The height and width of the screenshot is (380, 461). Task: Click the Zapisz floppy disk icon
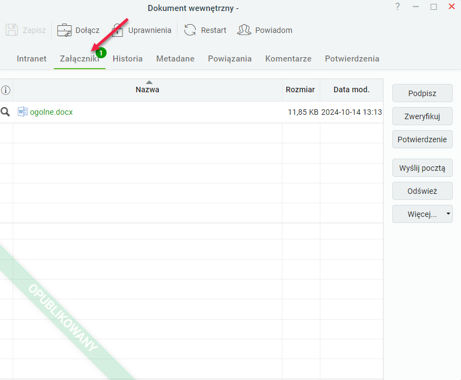12,30
